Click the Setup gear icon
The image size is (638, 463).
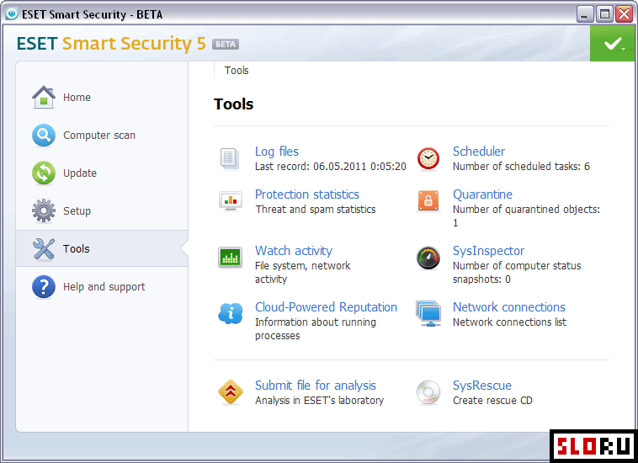click(44, 210)
